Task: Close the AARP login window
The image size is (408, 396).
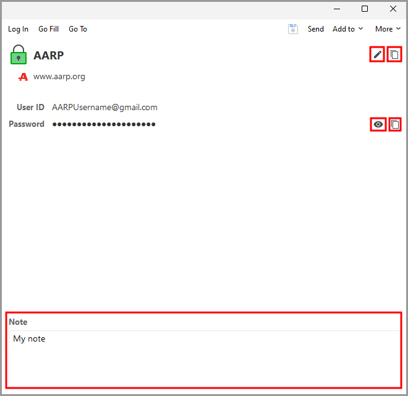Action: pyautogui.click(x=393, y=9)
